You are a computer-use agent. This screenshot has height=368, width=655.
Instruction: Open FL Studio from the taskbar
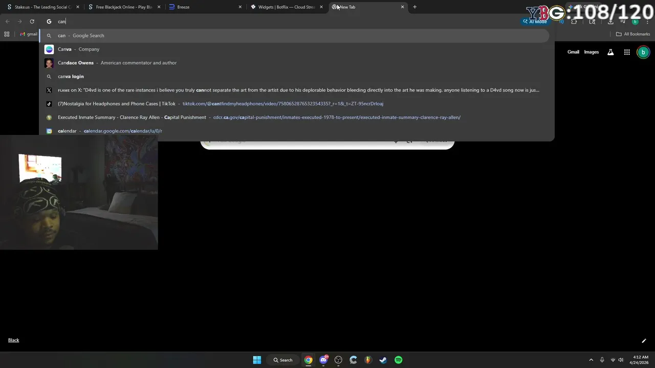pos(368,360)
